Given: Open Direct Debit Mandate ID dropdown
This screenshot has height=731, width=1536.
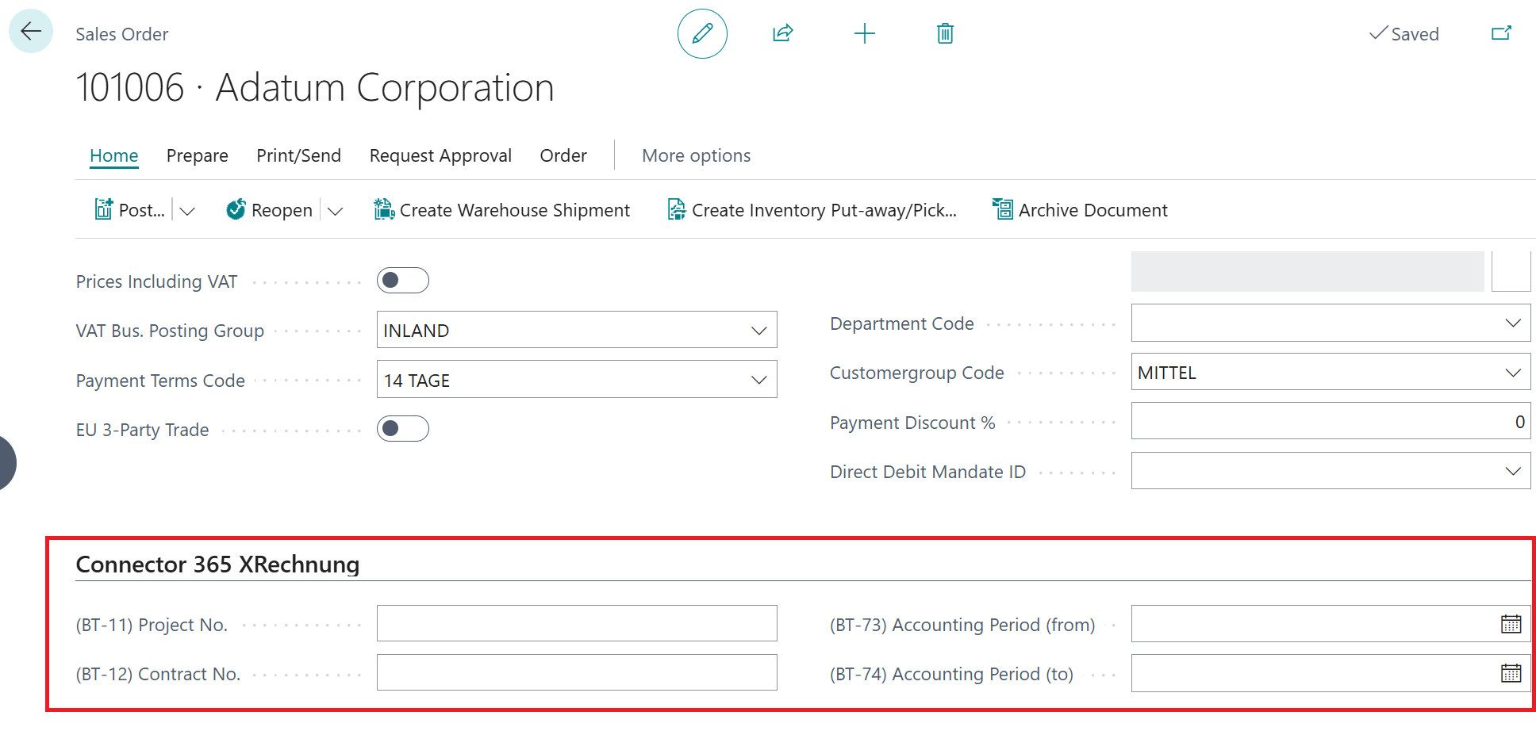Looking at the screenshot, I should pyautogui.click(x=1513, y=472).
